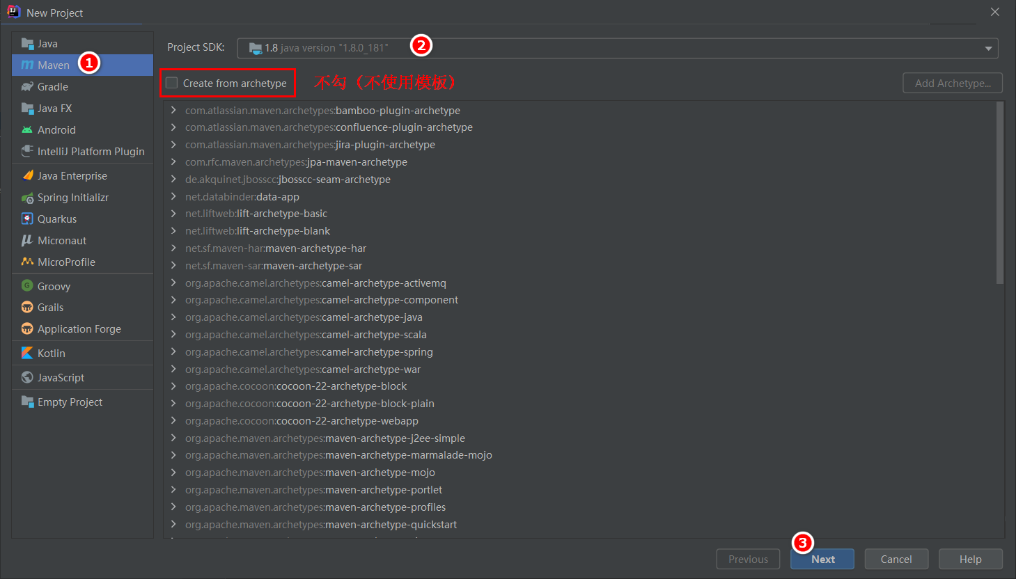Choose Spring Initializr project type label

(73, 198)
